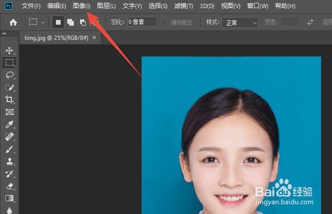Open the 编辑(E) menu
332x214 pixels.
tap(56, 6)
